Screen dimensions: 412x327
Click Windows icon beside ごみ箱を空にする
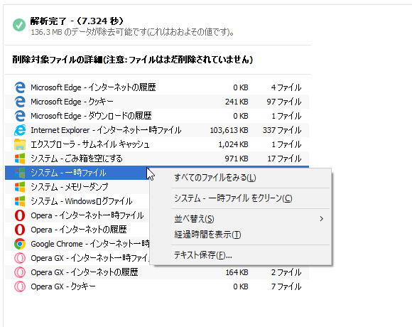(x=20, y=159)
